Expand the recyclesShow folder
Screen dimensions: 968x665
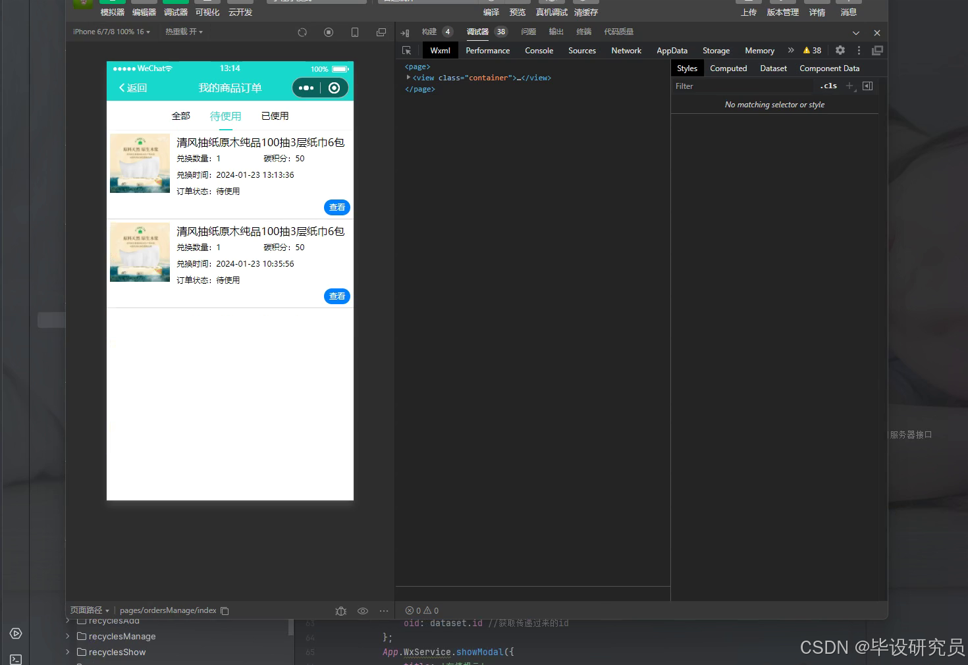(x=68, y=652)
